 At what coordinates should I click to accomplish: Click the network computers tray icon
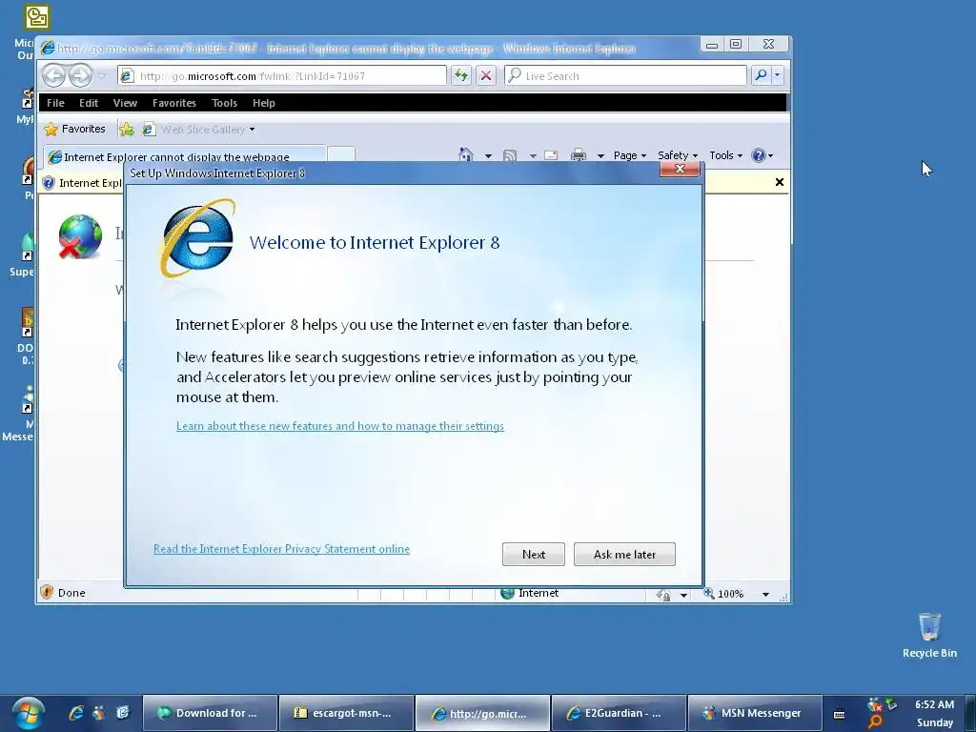click(x=892, y=704)
